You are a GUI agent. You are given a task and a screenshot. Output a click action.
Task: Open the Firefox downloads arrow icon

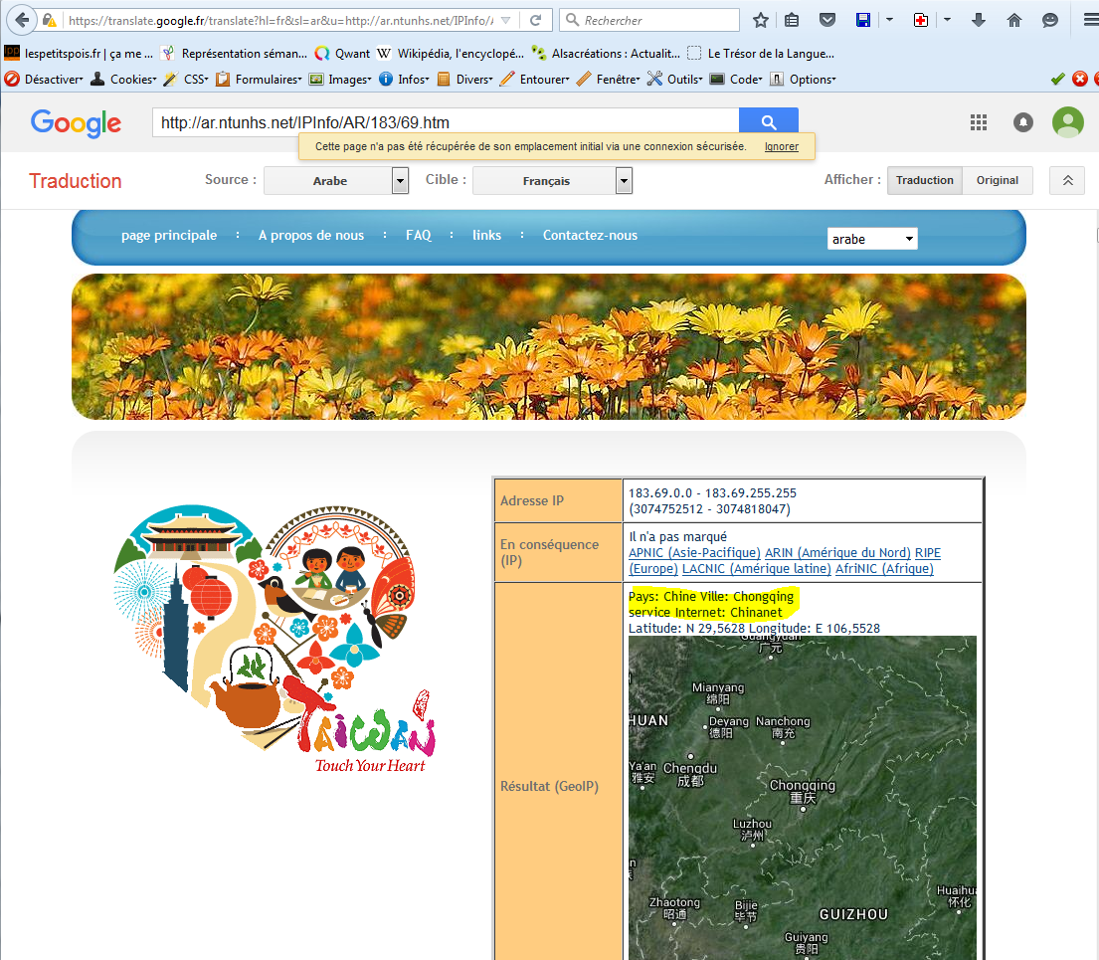click(979, 20)
